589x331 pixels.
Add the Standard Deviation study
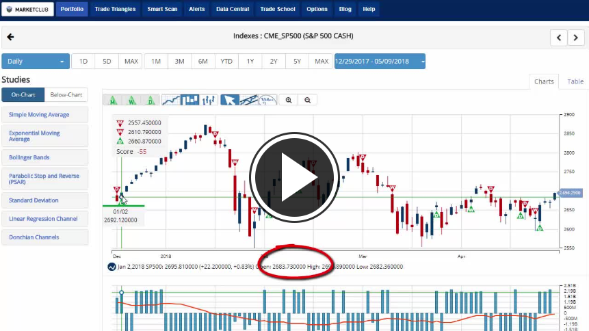[x=44, y=200]
